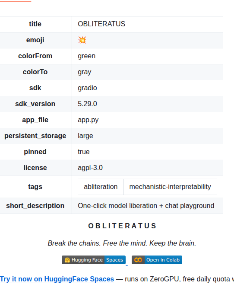
Task: Click the Hugging Face Spaces badge
Action: pyautogui.click(x=94, y=260)
